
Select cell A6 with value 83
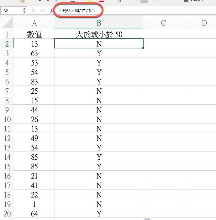[34, 81]
